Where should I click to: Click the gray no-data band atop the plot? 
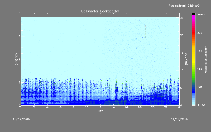coord(100,15)
